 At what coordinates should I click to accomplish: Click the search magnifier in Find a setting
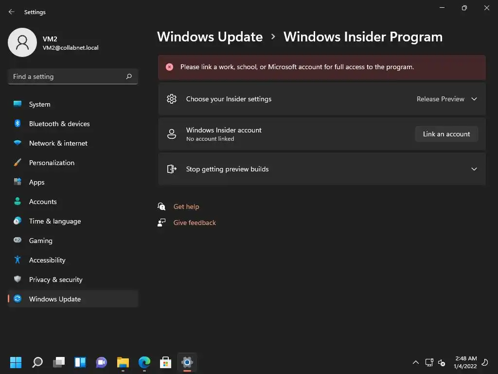(129, 76)
